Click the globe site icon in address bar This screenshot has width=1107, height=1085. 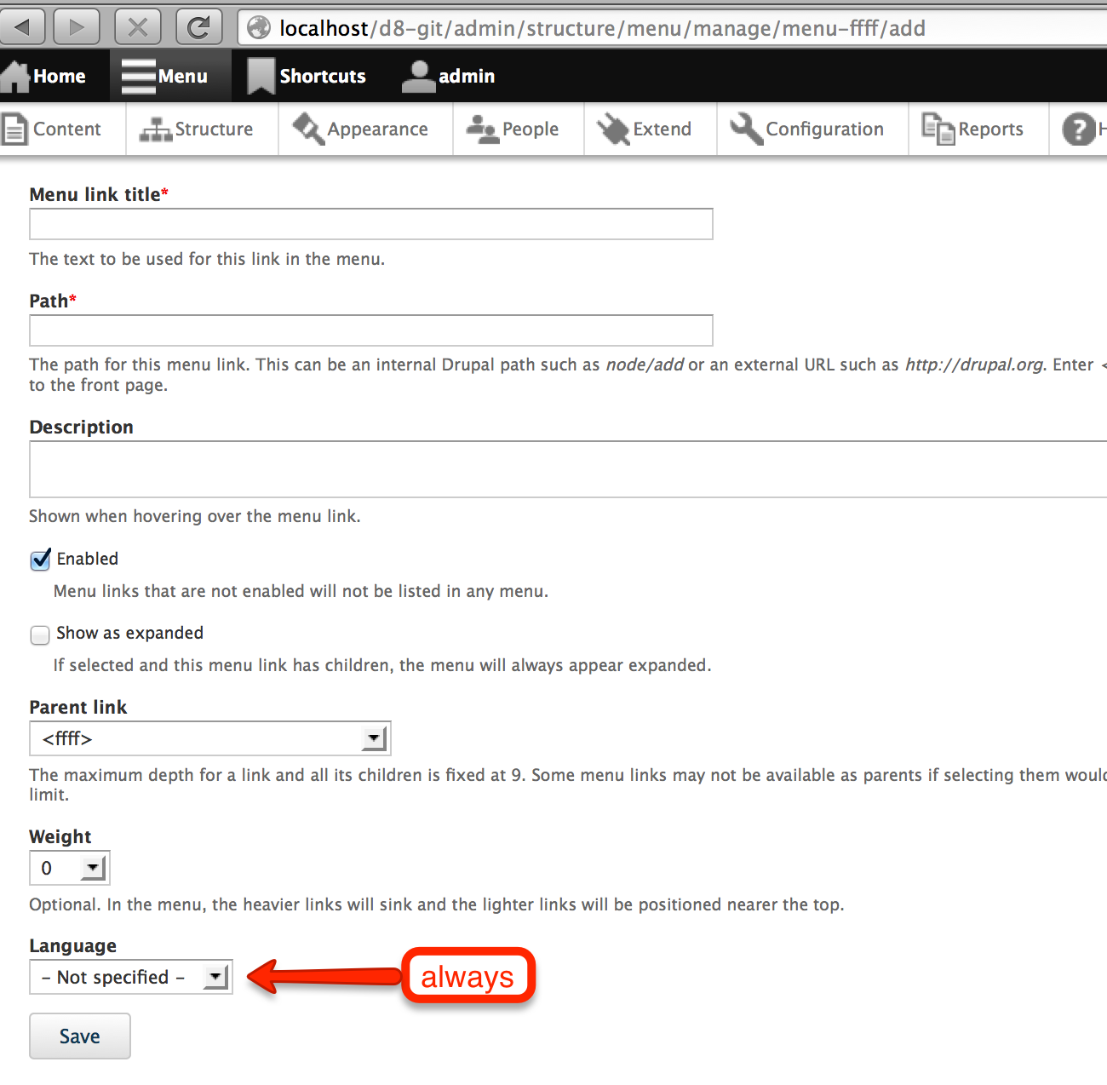[259, 28]
